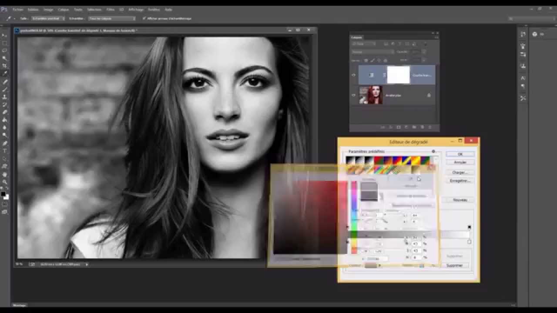
Task: Select the right color stop under gradient bar
Action: [469, 242]
